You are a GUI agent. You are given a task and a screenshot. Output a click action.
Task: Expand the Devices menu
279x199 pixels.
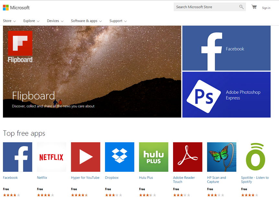pyautogui.click(x=55, y=21)
